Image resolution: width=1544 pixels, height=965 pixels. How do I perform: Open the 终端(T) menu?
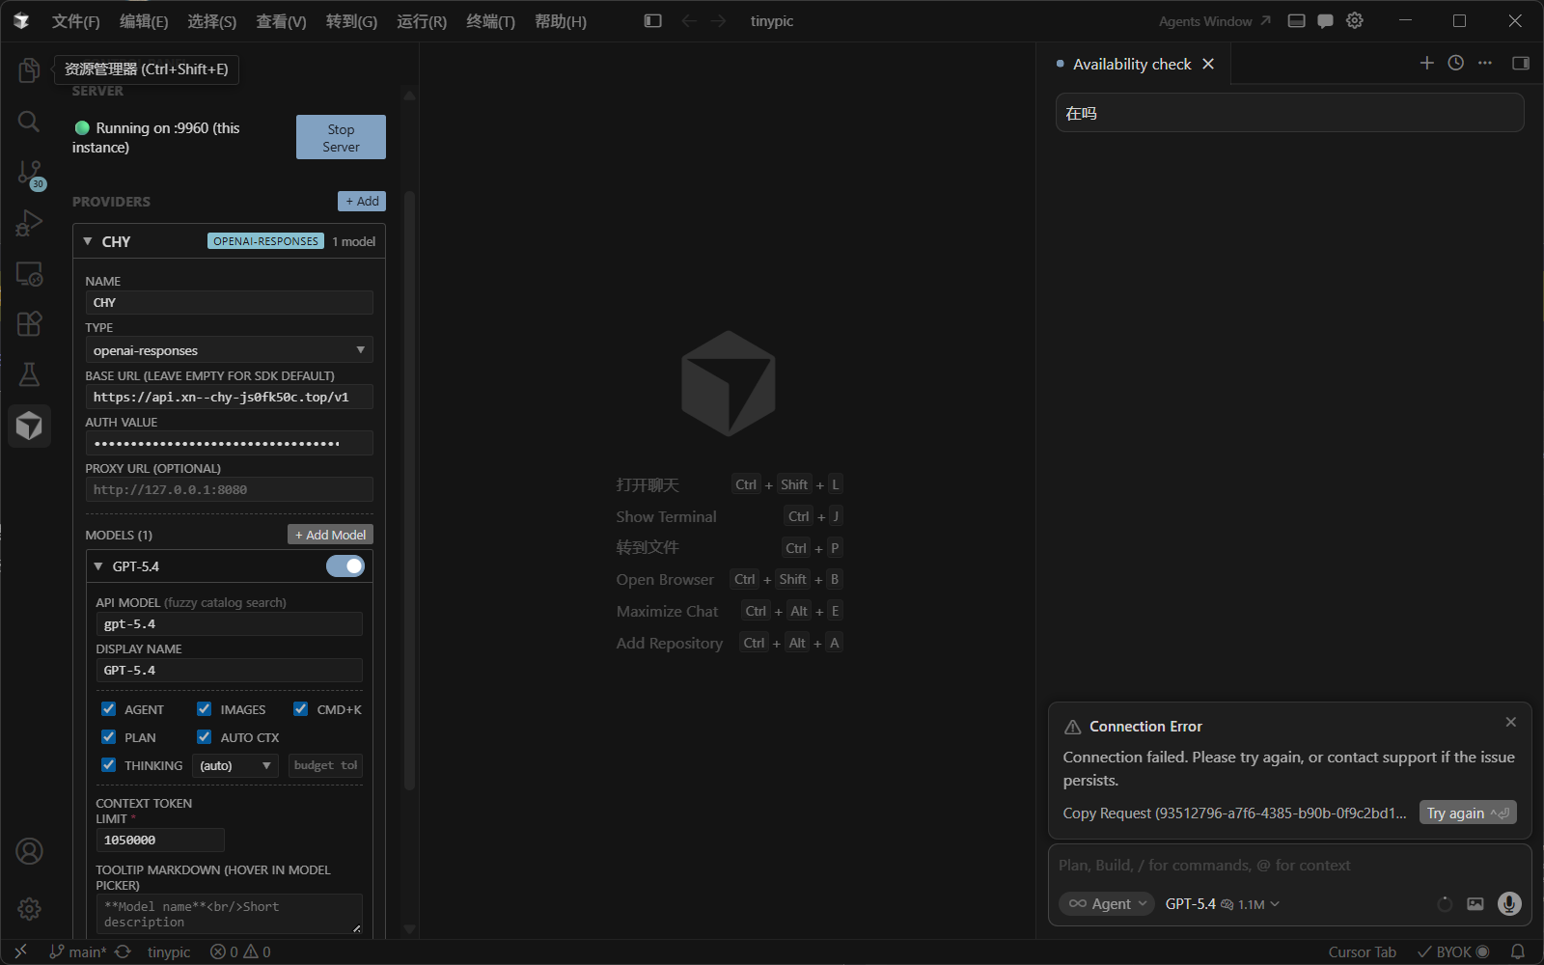tap(490, 21)
